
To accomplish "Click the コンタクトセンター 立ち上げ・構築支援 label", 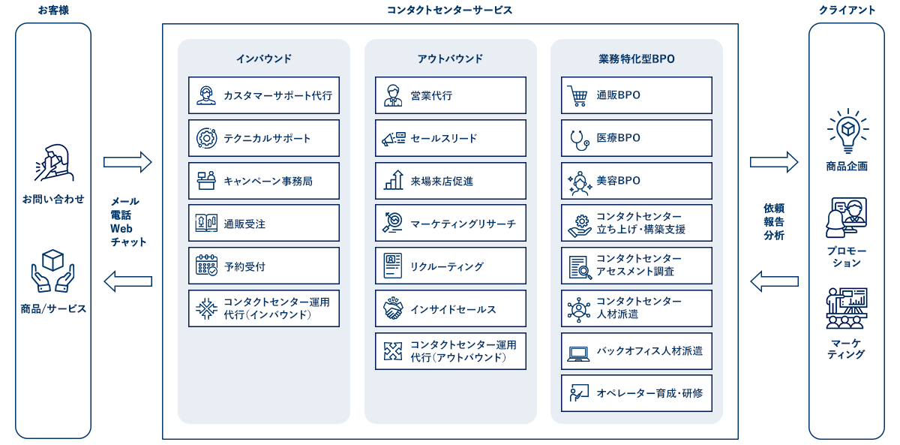I will coord(640,223).
